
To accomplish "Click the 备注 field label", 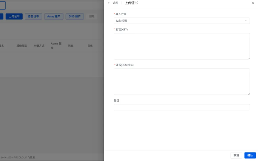I will pyautogui.click(x=117, y=101).
